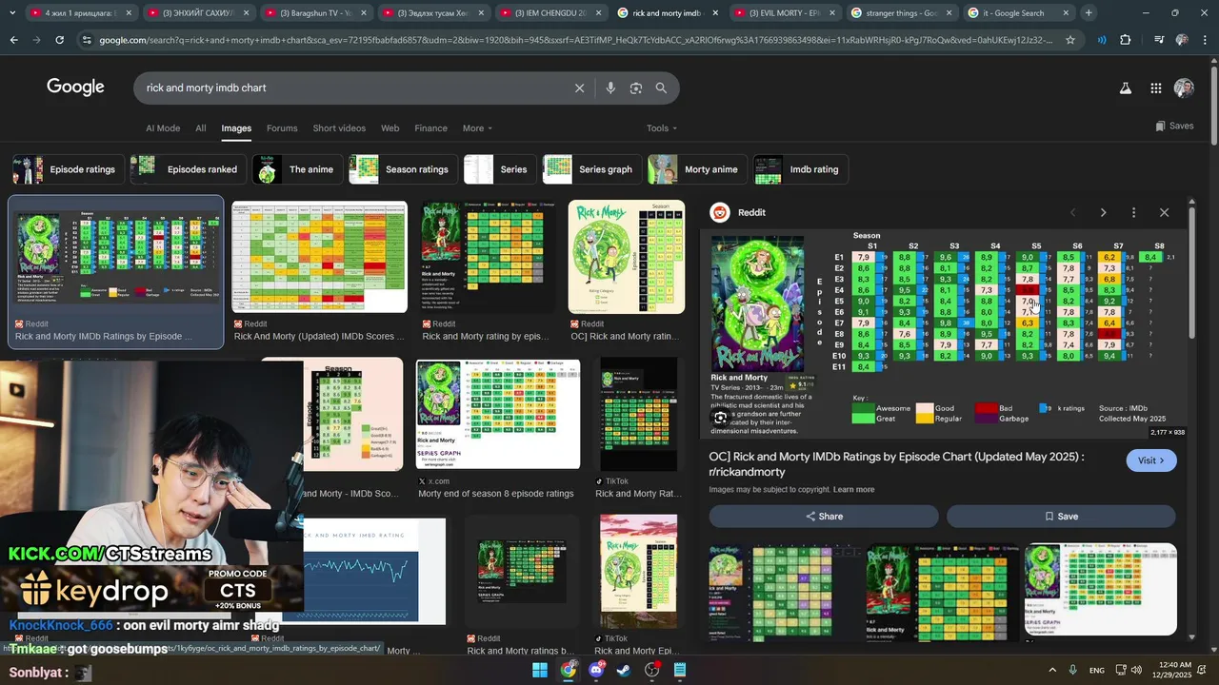Open more options in image preview panel

1133,212
